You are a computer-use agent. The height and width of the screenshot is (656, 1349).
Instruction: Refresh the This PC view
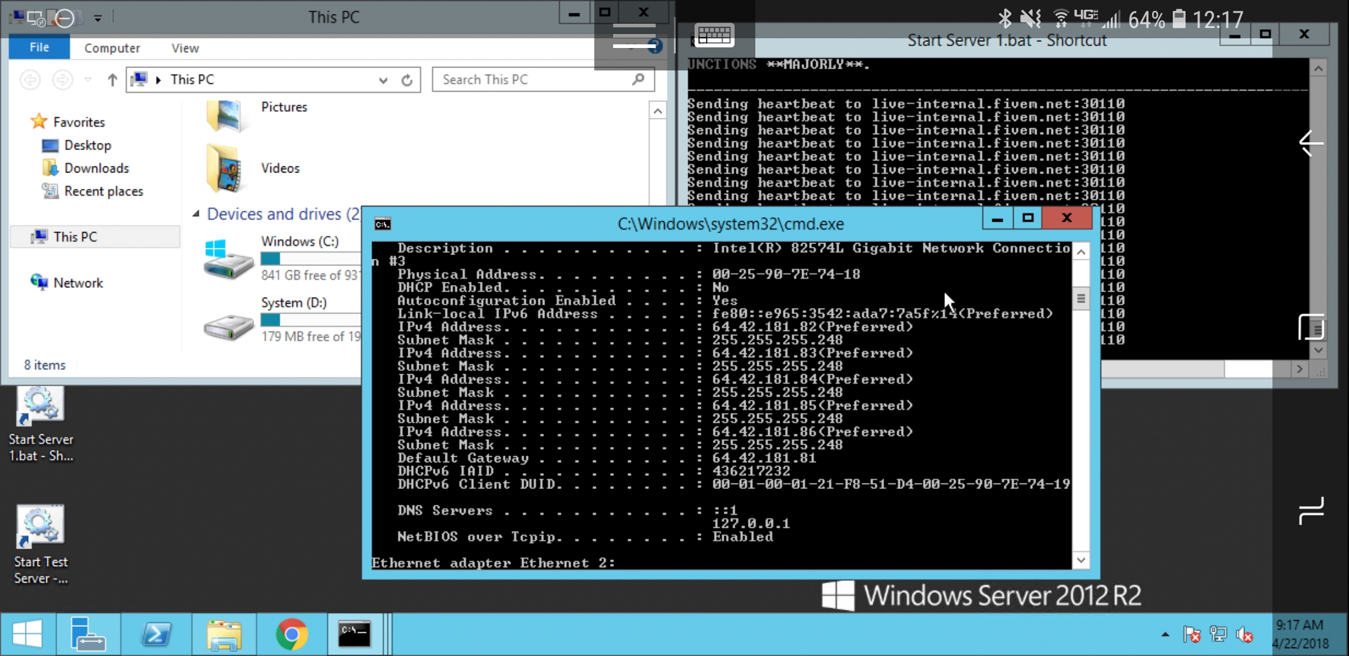point(407,80)
